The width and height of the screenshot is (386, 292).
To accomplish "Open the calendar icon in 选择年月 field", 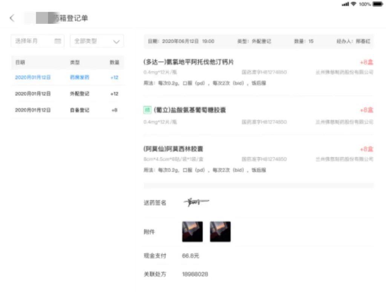I will (57, 41).
